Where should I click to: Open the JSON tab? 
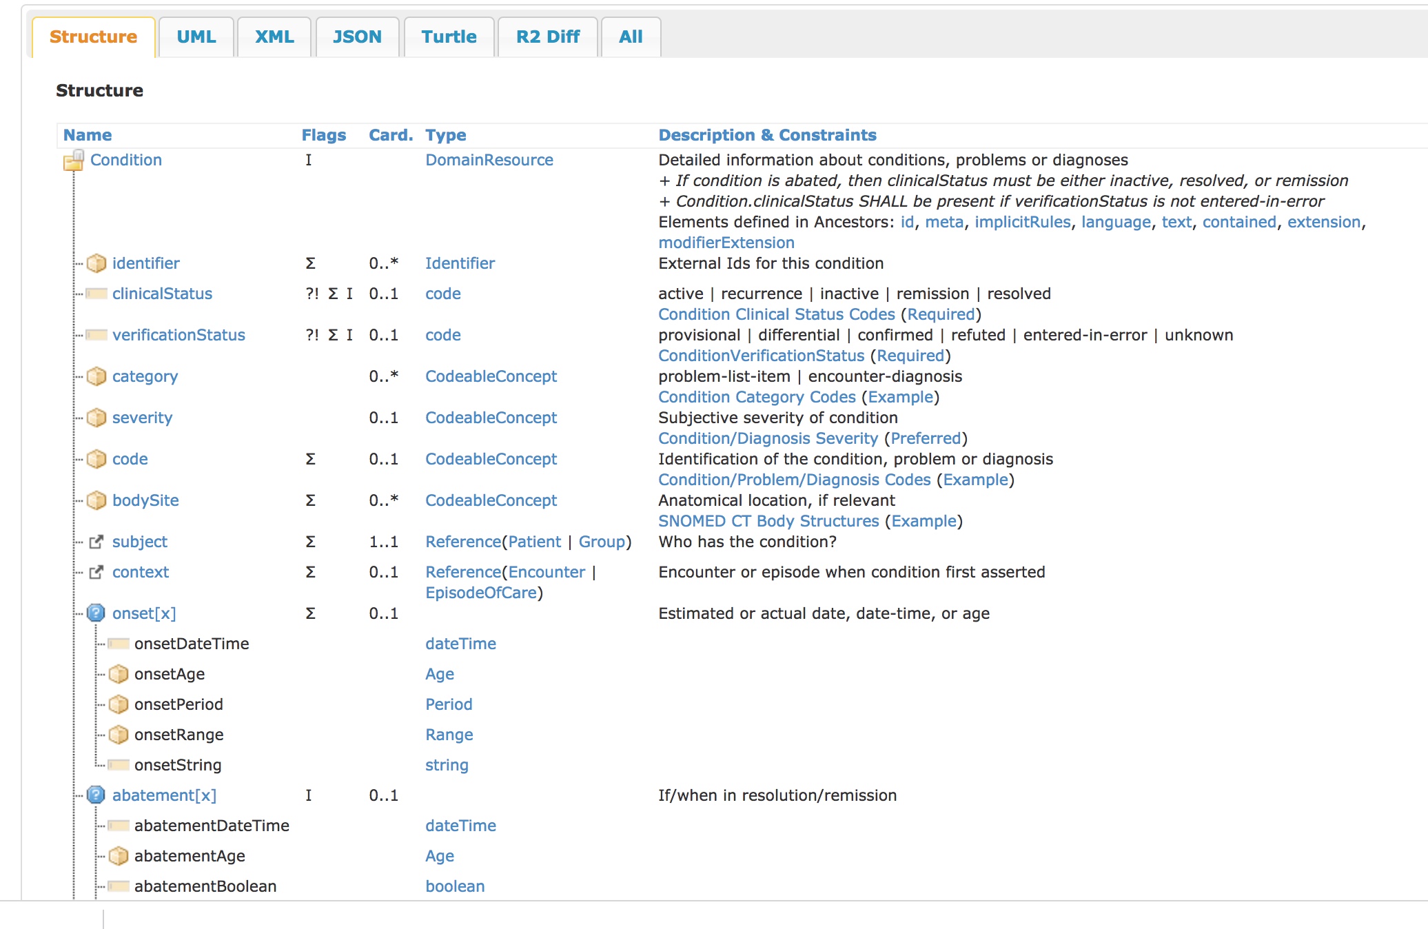coord(357,37)
